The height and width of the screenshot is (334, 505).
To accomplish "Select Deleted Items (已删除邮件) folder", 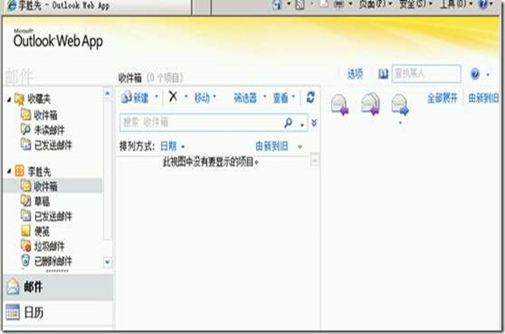I will point(52,261).
